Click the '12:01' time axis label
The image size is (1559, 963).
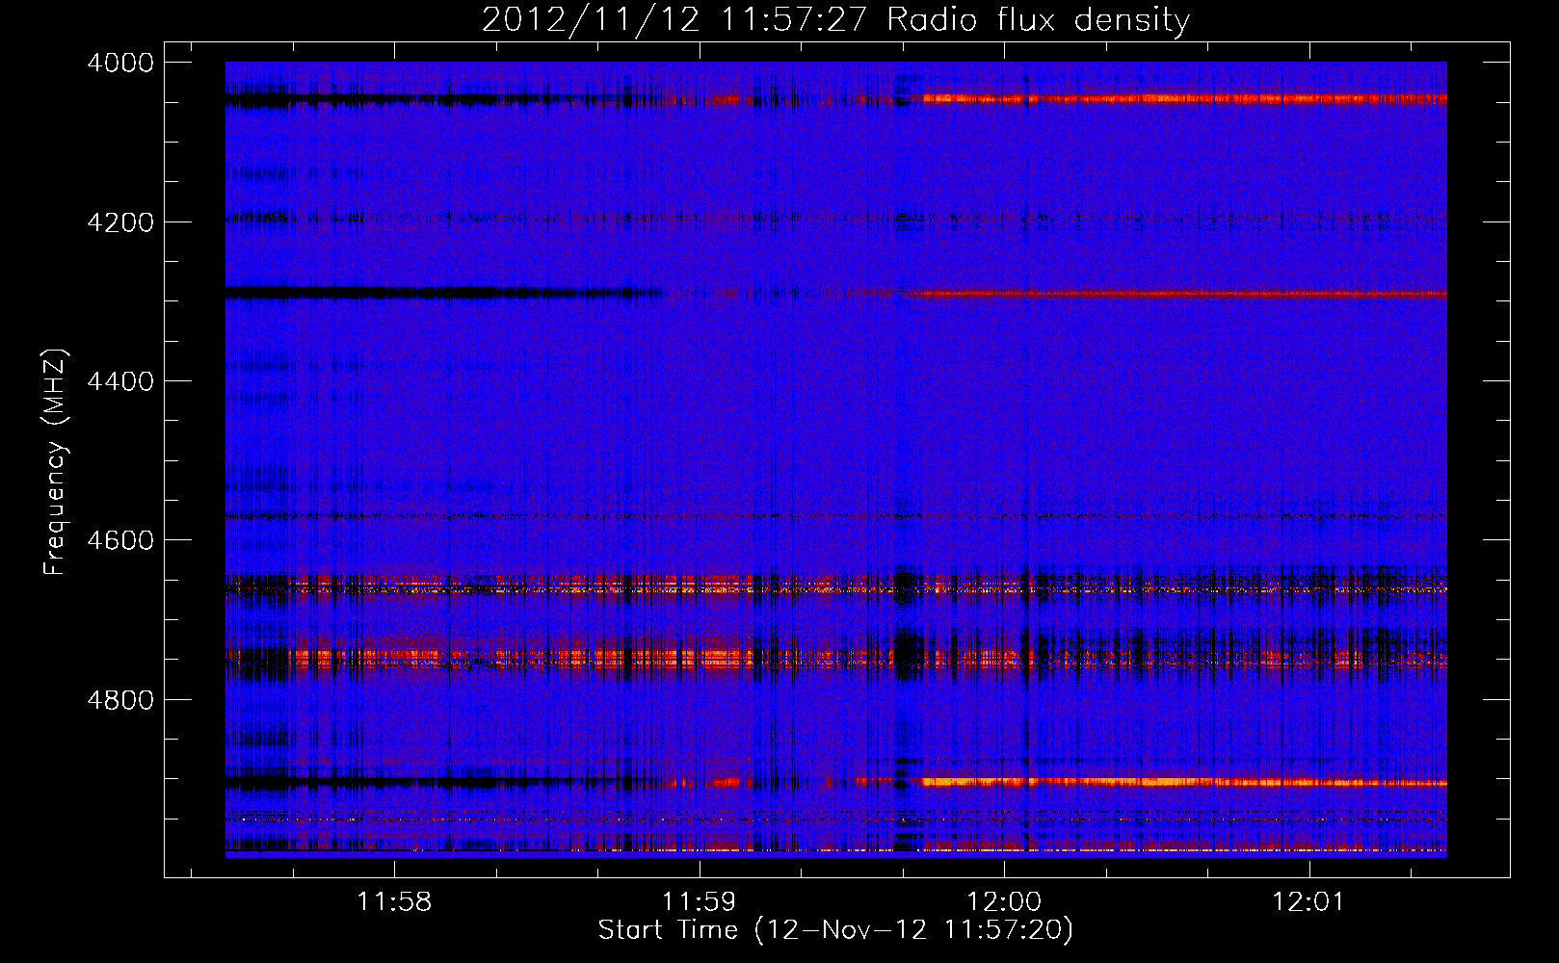(x=1308, y=902)
